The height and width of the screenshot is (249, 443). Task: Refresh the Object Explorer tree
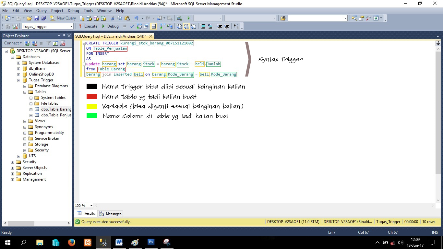click(55, 43)
